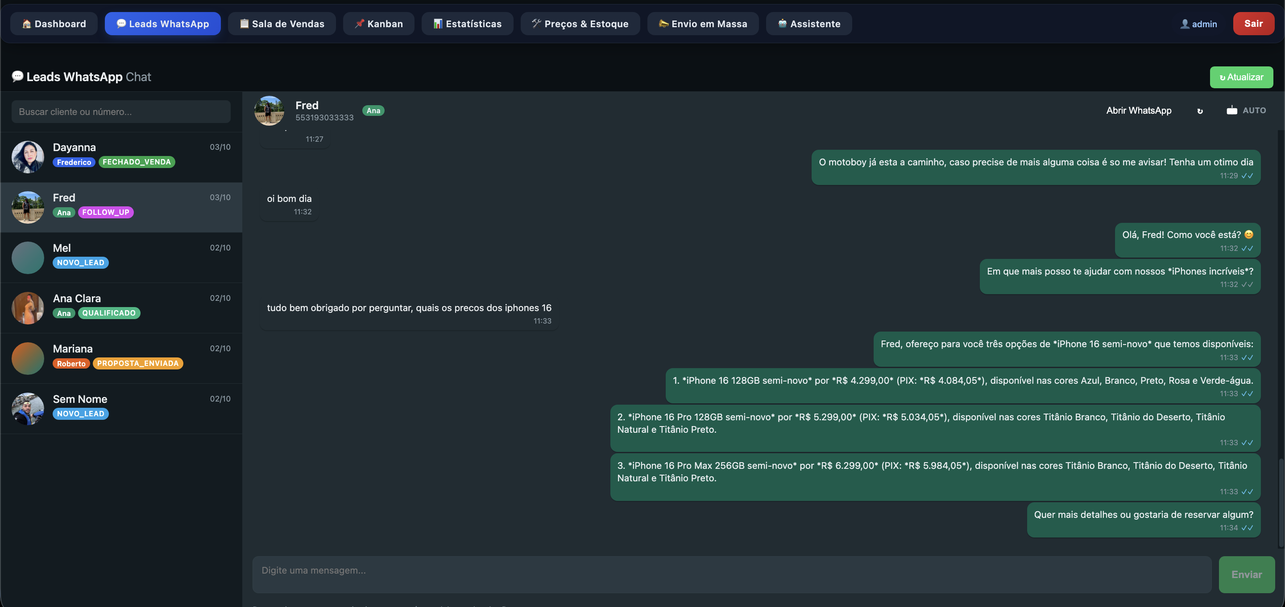The image size is (1285, 607).
Task: Open the Dashboard tab
Action: (x=54, y=24)
